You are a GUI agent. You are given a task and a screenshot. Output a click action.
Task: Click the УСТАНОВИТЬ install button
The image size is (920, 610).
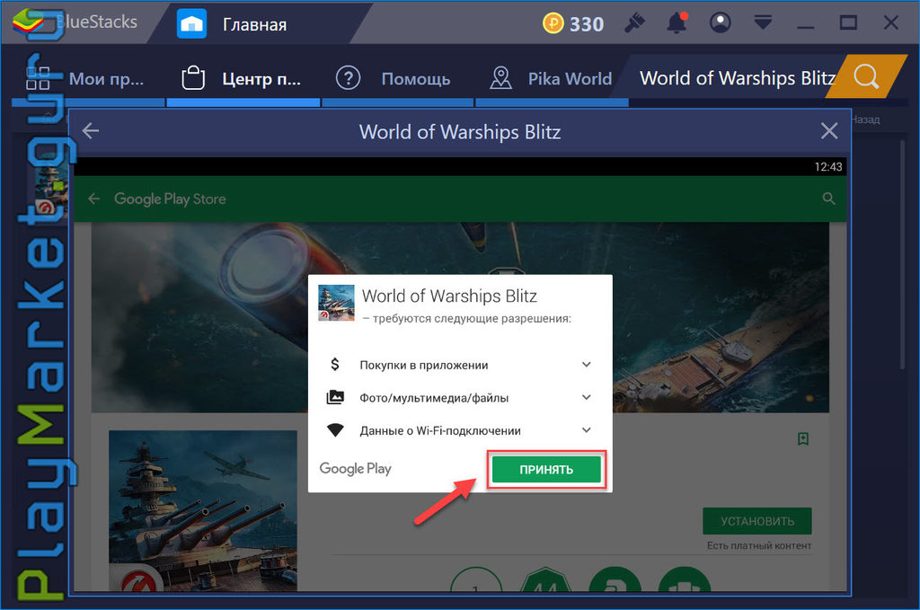click(x=756, y=521)
